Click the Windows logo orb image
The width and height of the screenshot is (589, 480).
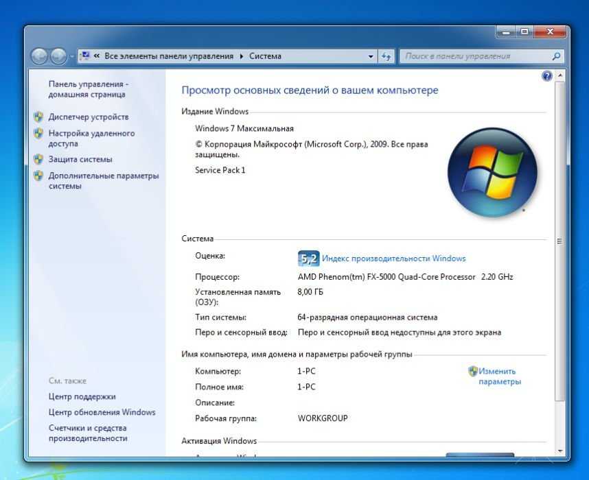[x=492, y=173]
